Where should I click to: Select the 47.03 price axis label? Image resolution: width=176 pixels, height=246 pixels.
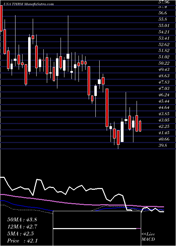(164, 89)
